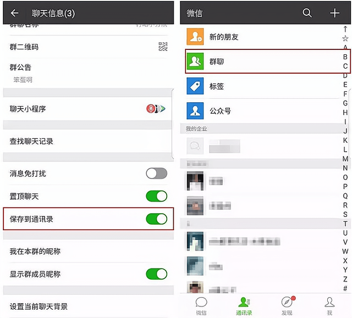Jump to letter M in the index
This screenshot has height=318, width=352.
pyautogui.click(x=345, y=159)
